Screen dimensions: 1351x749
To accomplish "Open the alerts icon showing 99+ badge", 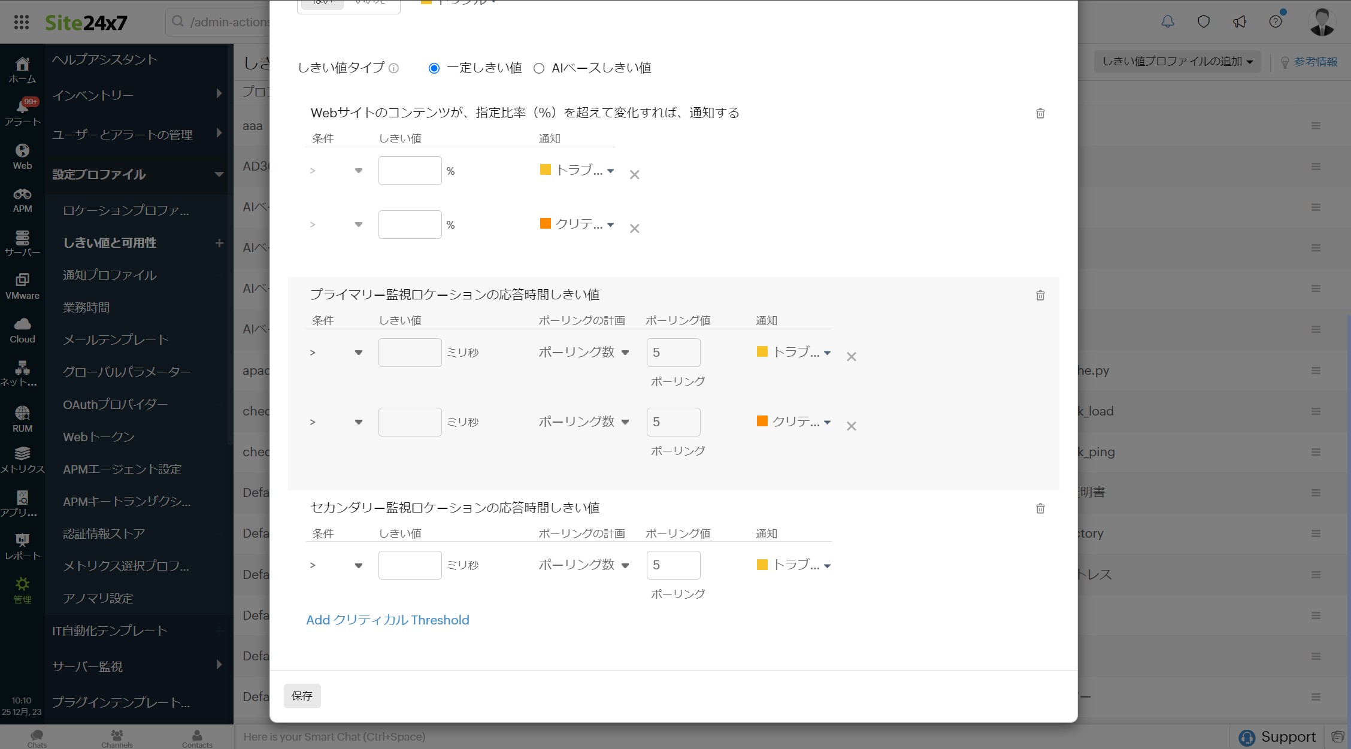I will [22, 107].
